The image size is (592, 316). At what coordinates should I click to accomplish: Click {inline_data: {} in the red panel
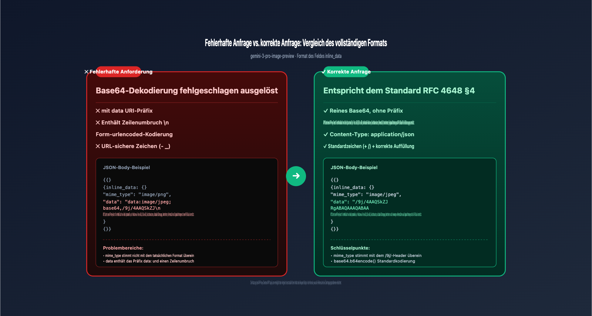(125, 188)
